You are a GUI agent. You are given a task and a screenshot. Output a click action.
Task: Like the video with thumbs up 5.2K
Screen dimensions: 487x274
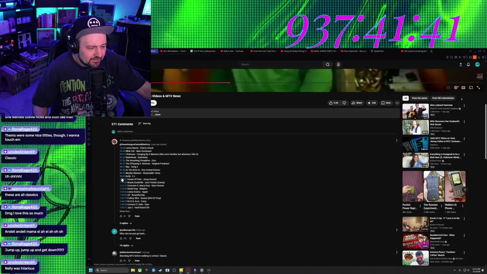pyautogui.click(x=334, y=103)
